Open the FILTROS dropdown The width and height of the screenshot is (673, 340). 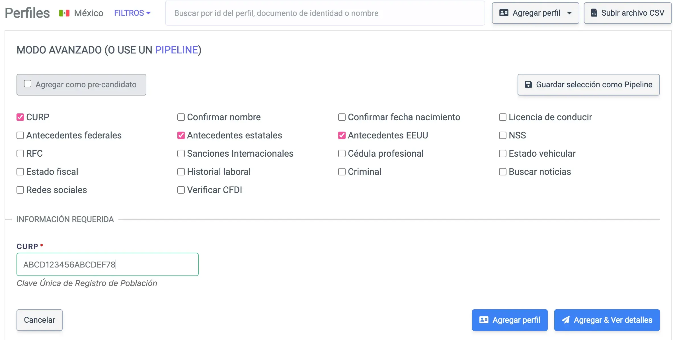tap(132, 13)
